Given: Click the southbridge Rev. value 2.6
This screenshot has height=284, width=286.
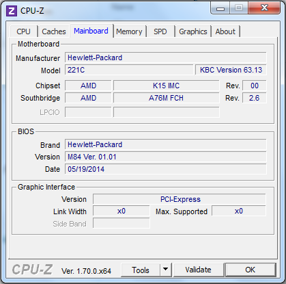Looking at the screenshot, I should click(x=255, y=98).
